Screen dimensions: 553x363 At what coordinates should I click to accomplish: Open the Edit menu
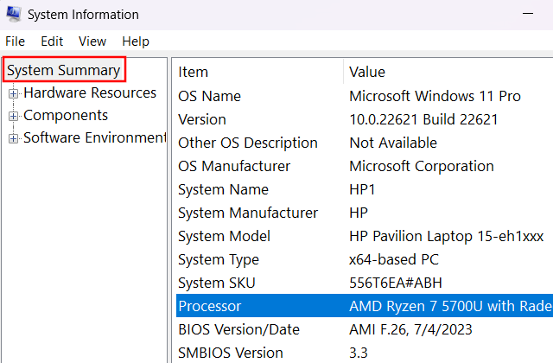click(x=52, y=41)
